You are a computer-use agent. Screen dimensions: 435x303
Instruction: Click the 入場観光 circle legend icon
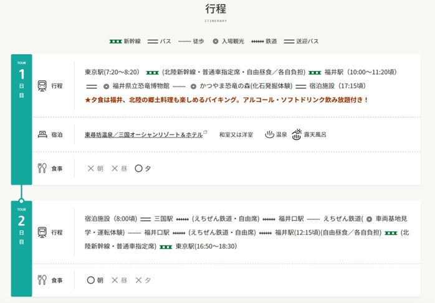pos(216,41)
